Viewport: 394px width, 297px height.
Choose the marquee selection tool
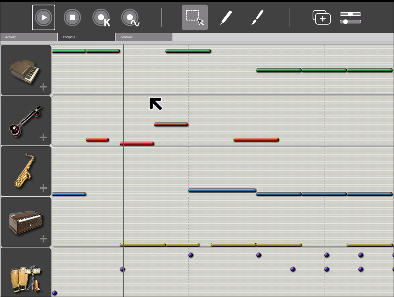[x=195, y=18]
